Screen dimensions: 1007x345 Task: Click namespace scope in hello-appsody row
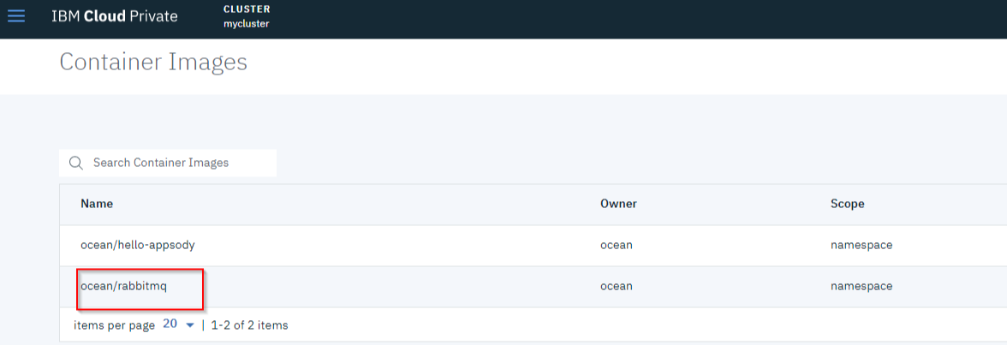tap(861, 245)
